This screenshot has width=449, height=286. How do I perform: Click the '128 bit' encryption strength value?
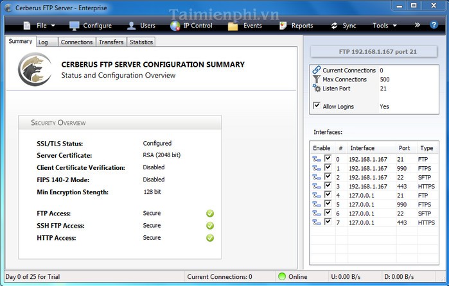[152, 192]
